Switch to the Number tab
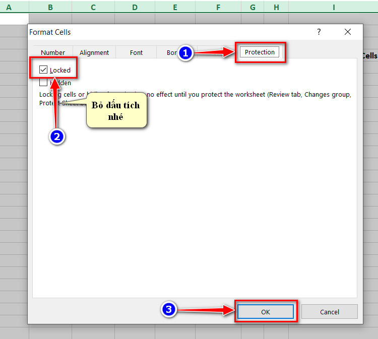This screenshot has height=339, width=378. tap(53, 52)
